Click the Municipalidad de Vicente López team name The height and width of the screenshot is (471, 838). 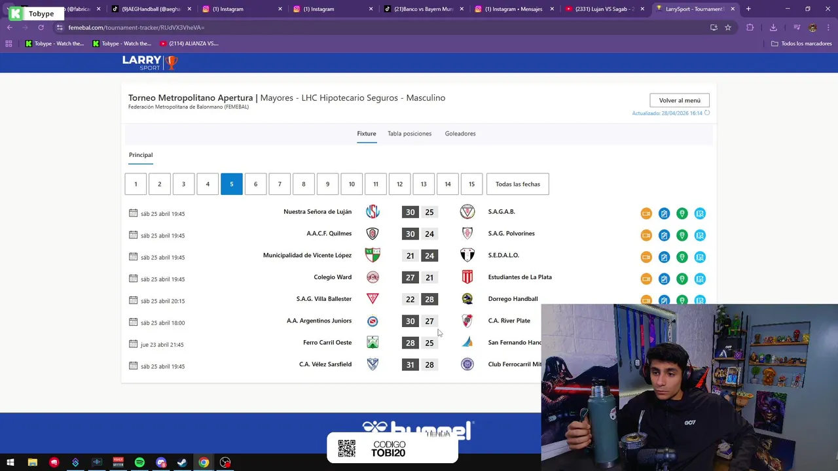[307, 255]
